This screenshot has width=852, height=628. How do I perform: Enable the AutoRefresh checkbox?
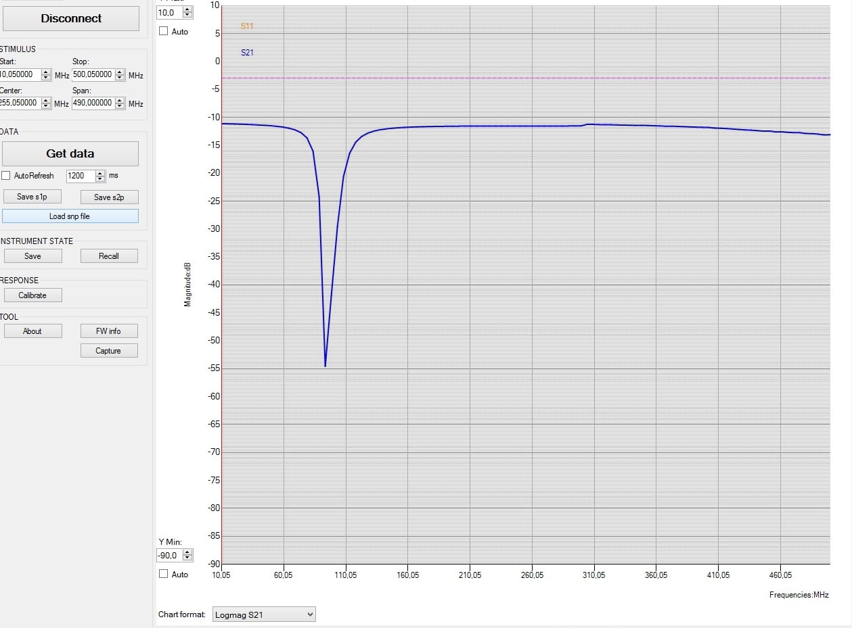click(x=6, y=176)
